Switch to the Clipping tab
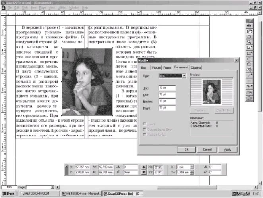This screenshot has width=263, height=198. point(196,67)
